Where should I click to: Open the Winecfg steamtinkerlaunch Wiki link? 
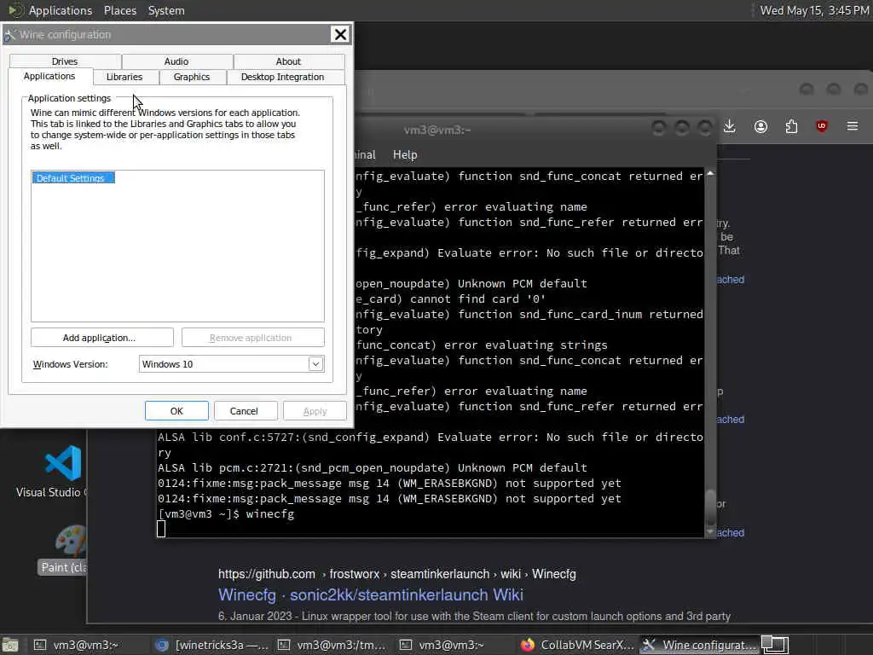click(371, 594)
